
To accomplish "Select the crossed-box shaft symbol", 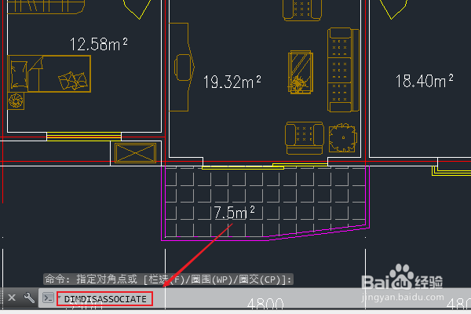I will pos(136,153).
